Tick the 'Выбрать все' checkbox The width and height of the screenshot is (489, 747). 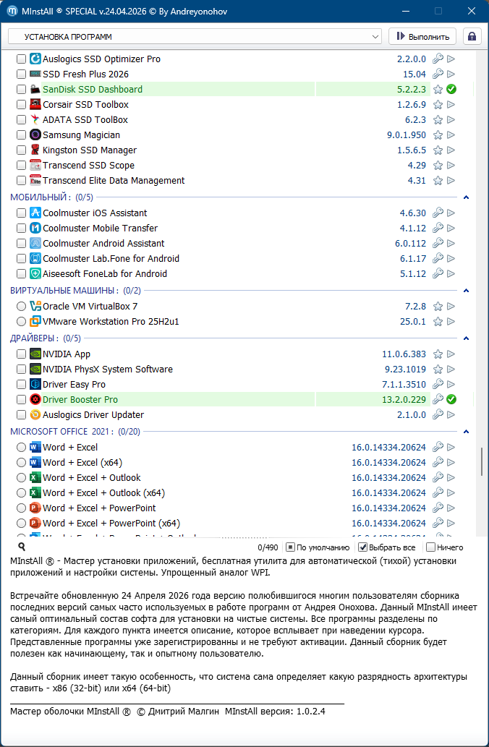[x=364, y=547]
